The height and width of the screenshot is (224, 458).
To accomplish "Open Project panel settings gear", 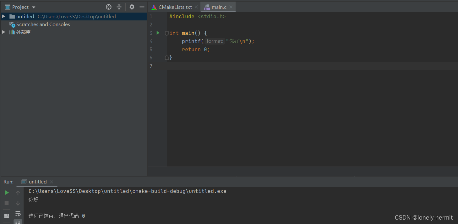I will 132,7.
